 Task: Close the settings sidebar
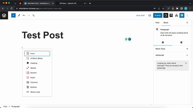click(x=187, y=23)
